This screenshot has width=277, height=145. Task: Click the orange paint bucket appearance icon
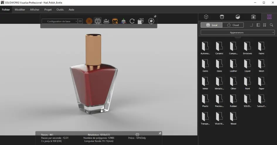115,21
